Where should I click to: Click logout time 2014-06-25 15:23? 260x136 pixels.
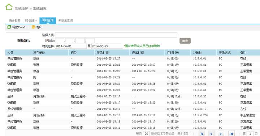(x=144, y=103)
